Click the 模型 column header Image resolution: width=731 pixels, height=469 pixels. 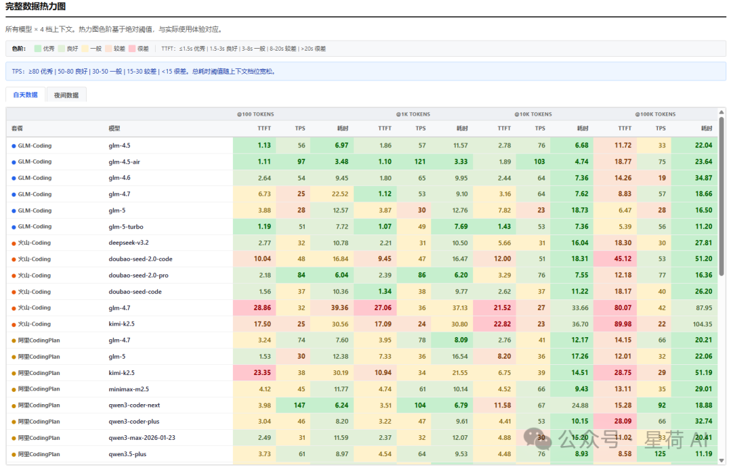114,128
